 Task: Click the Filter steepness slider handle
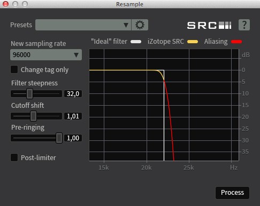[x=29, y=93]
